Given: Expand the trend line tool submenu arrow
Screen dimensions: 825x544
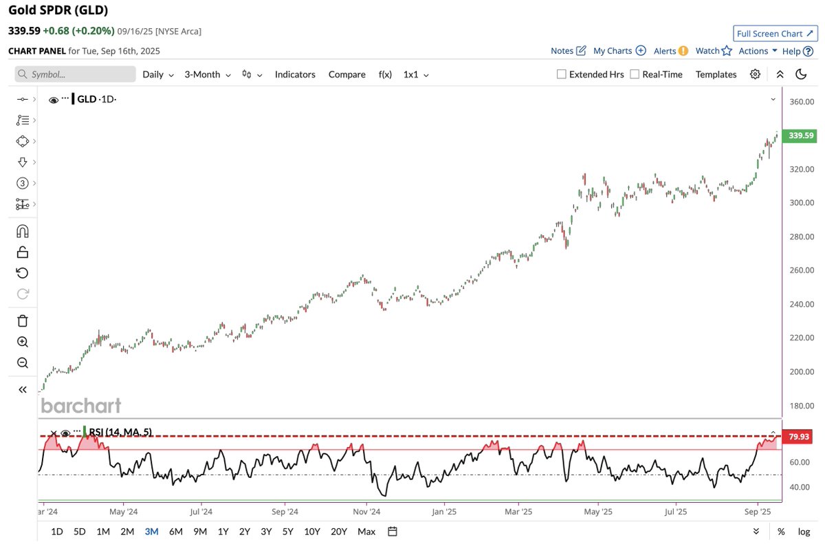Looking at the screenshot, I should [34, 100].
